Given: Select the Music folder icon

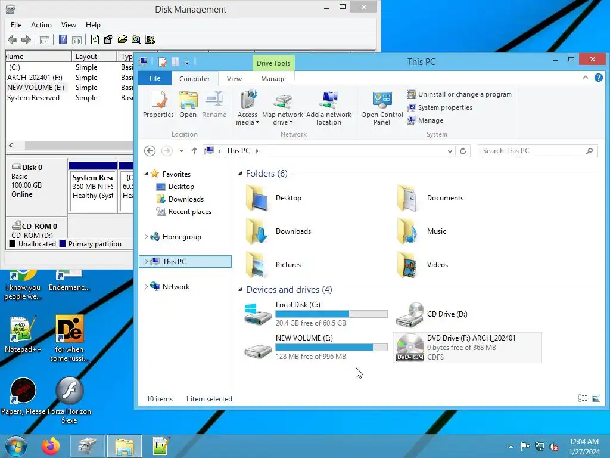Looking at the screenshot, I should coord(407,232).
